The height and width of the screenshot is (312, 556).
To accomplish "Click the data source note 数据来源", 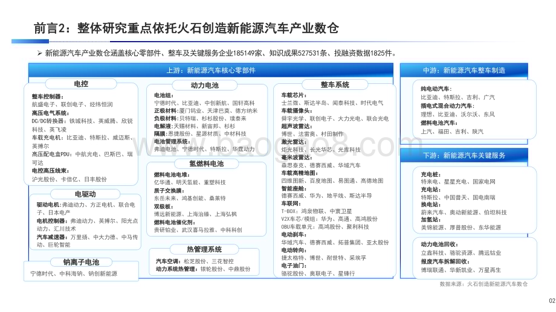I will (483, 284).
